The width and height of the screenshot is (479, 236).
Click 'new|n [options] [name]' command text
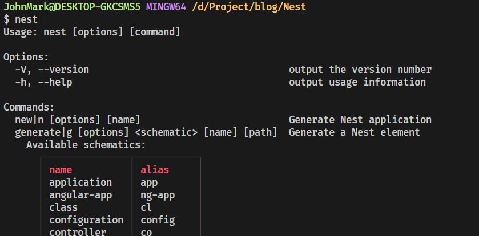tap(78, 120)
